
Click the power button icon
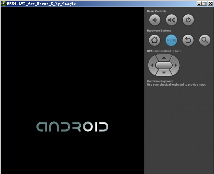point(188,20)
